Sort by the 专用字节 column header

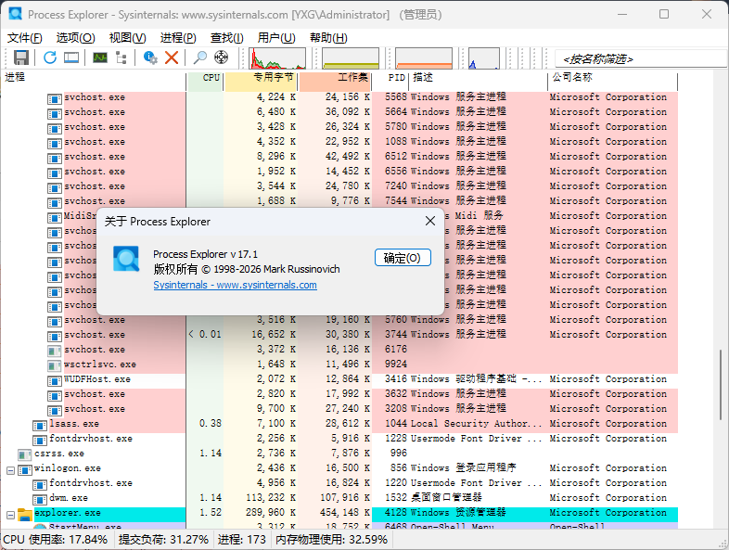[x=261, y=82]
